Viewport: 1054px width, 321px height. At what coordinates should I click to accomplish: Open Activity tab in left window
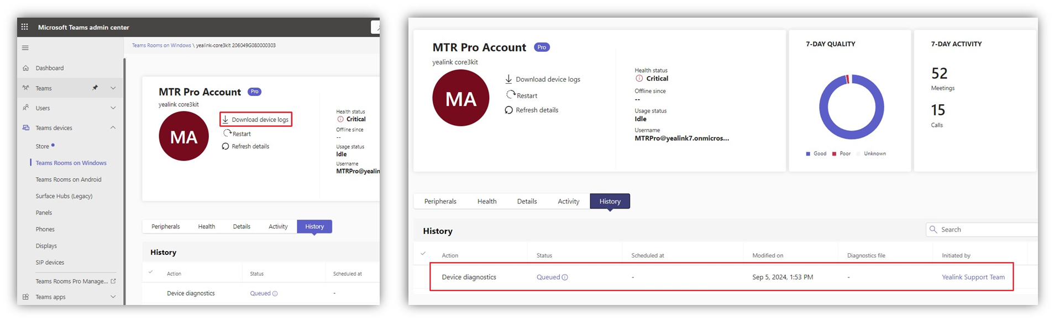tap(278, 227)
